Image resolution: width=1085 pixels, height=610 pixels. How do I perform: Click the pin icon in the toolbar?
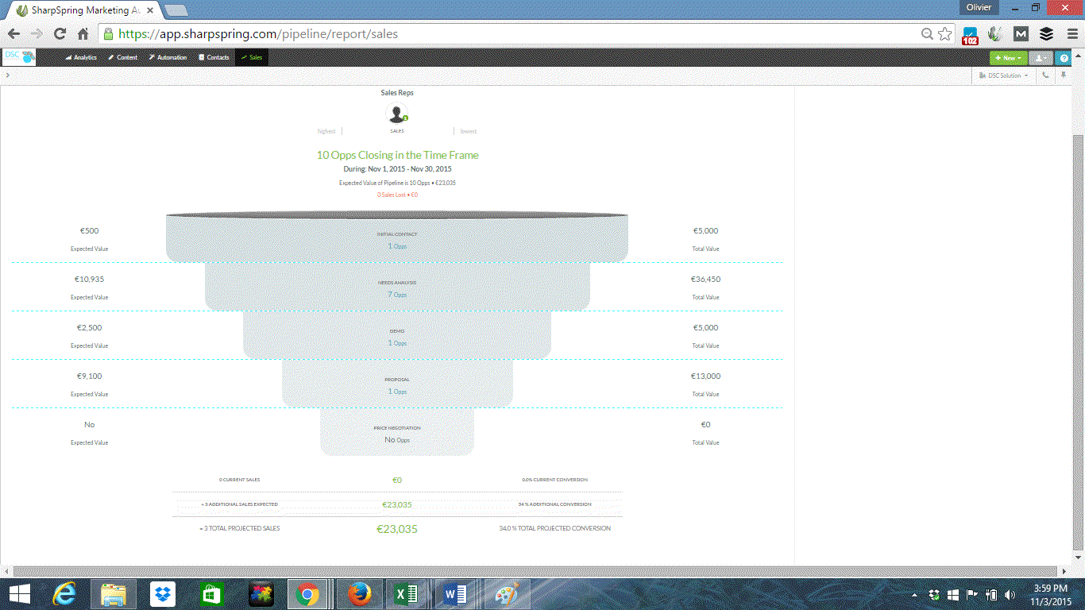(x=1064, y=75)
